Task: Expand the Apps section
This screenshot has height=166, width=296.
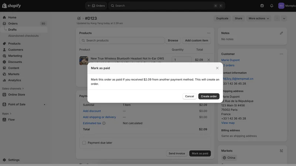Action: click(7, 114)
